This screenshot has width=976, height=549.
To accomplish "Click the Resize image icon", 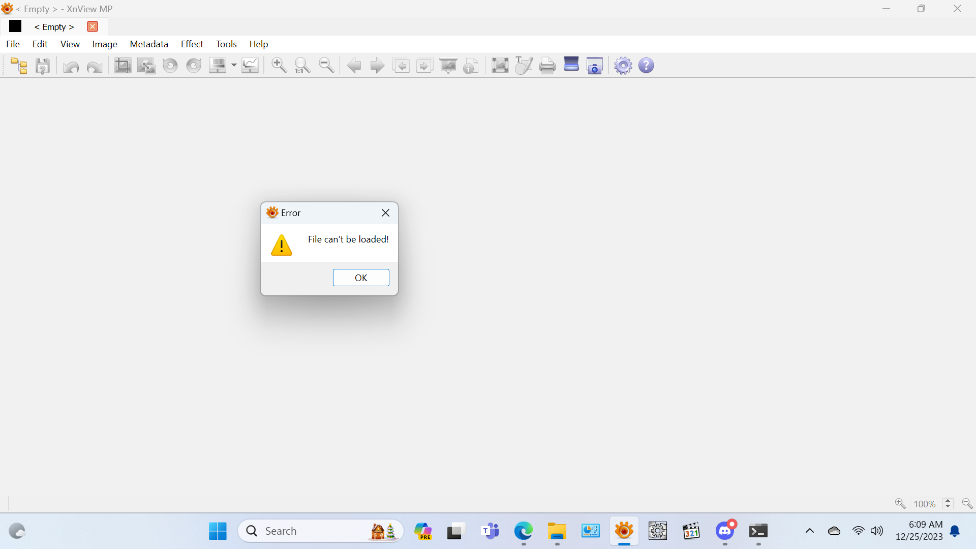I will click(146, 66).
